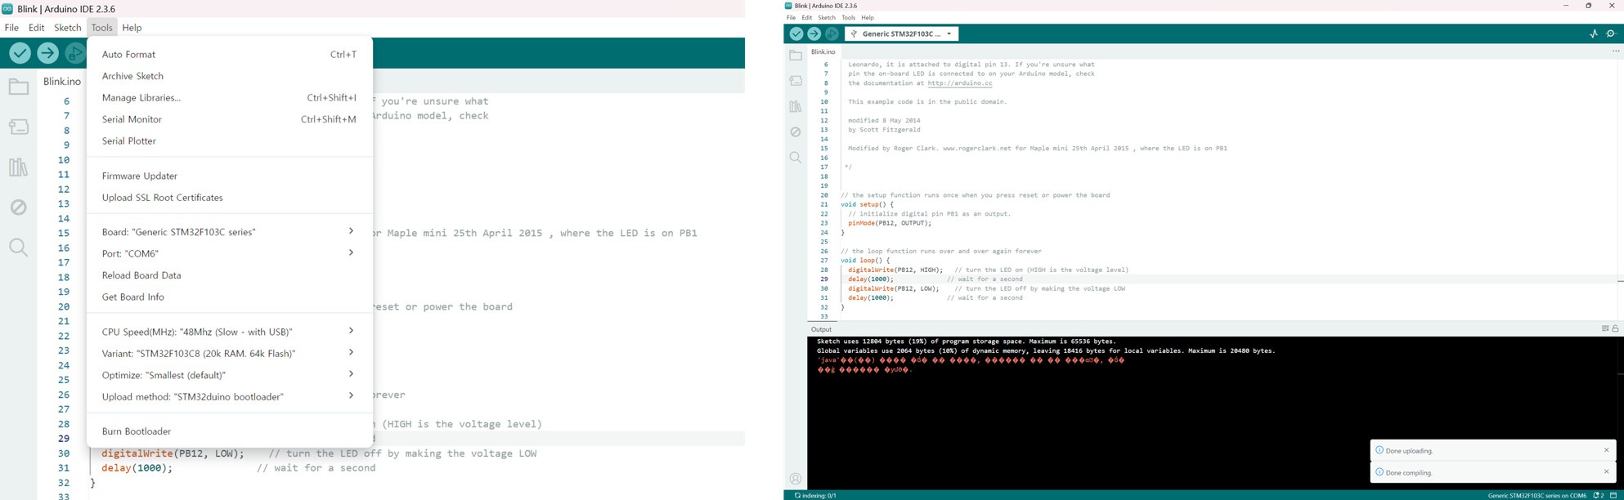Open Debug icon in right window sidebar
The image size is (1624, 500).
tap(796, 132)
